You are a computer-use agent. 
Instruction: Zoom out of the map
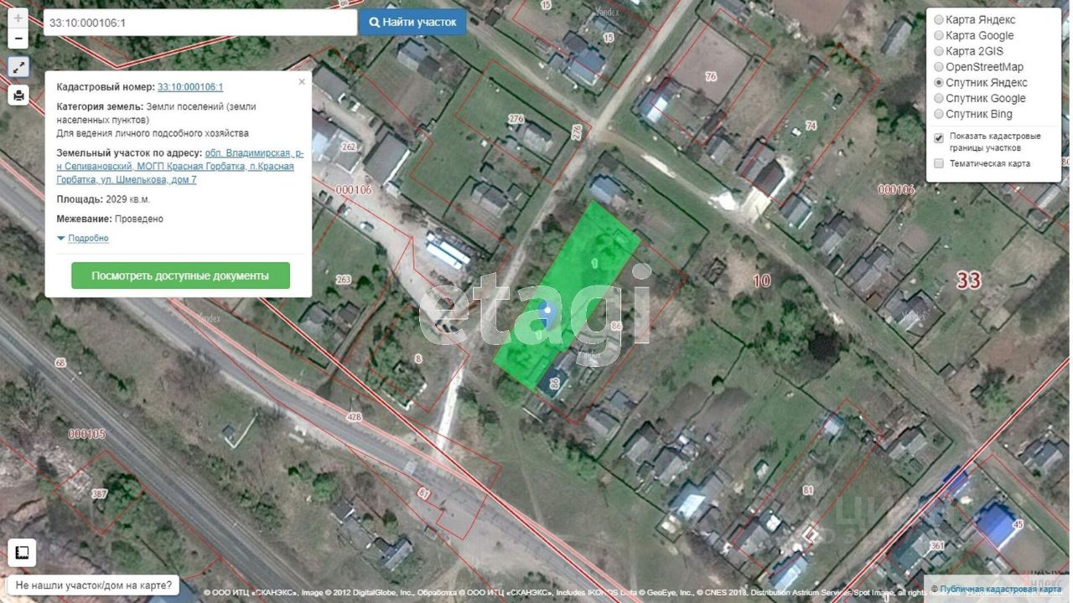[18, 39]
